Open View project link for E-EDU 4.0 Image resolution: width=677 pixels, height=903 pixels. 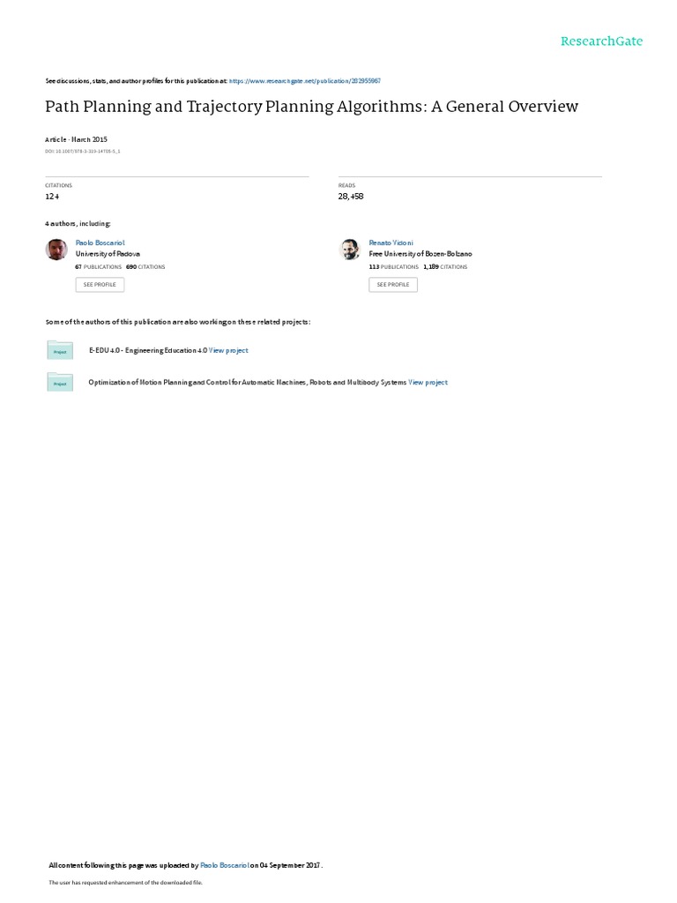point(228,350)
